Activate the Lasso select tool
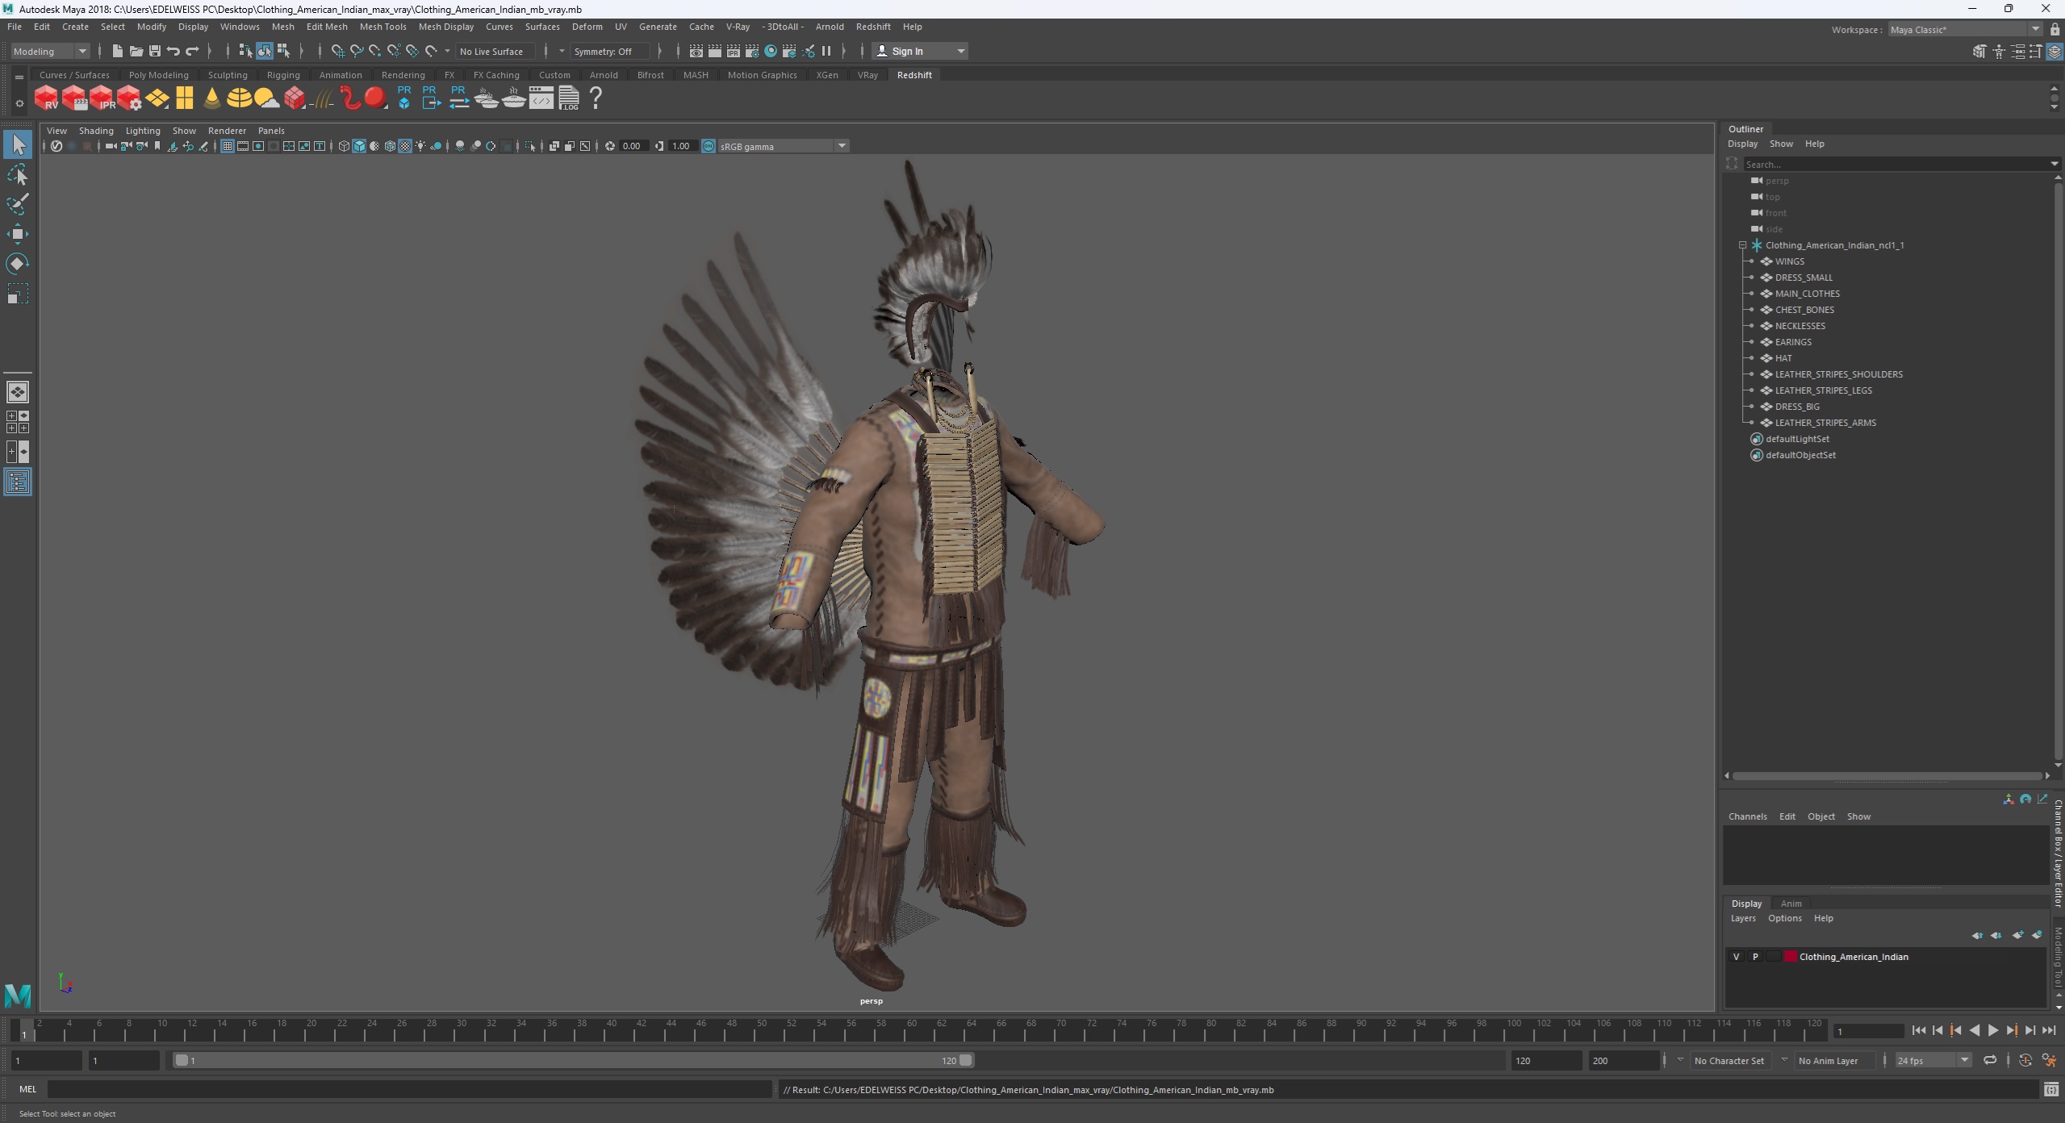This screenshot has width=2065, height=1123. (17, 175)
